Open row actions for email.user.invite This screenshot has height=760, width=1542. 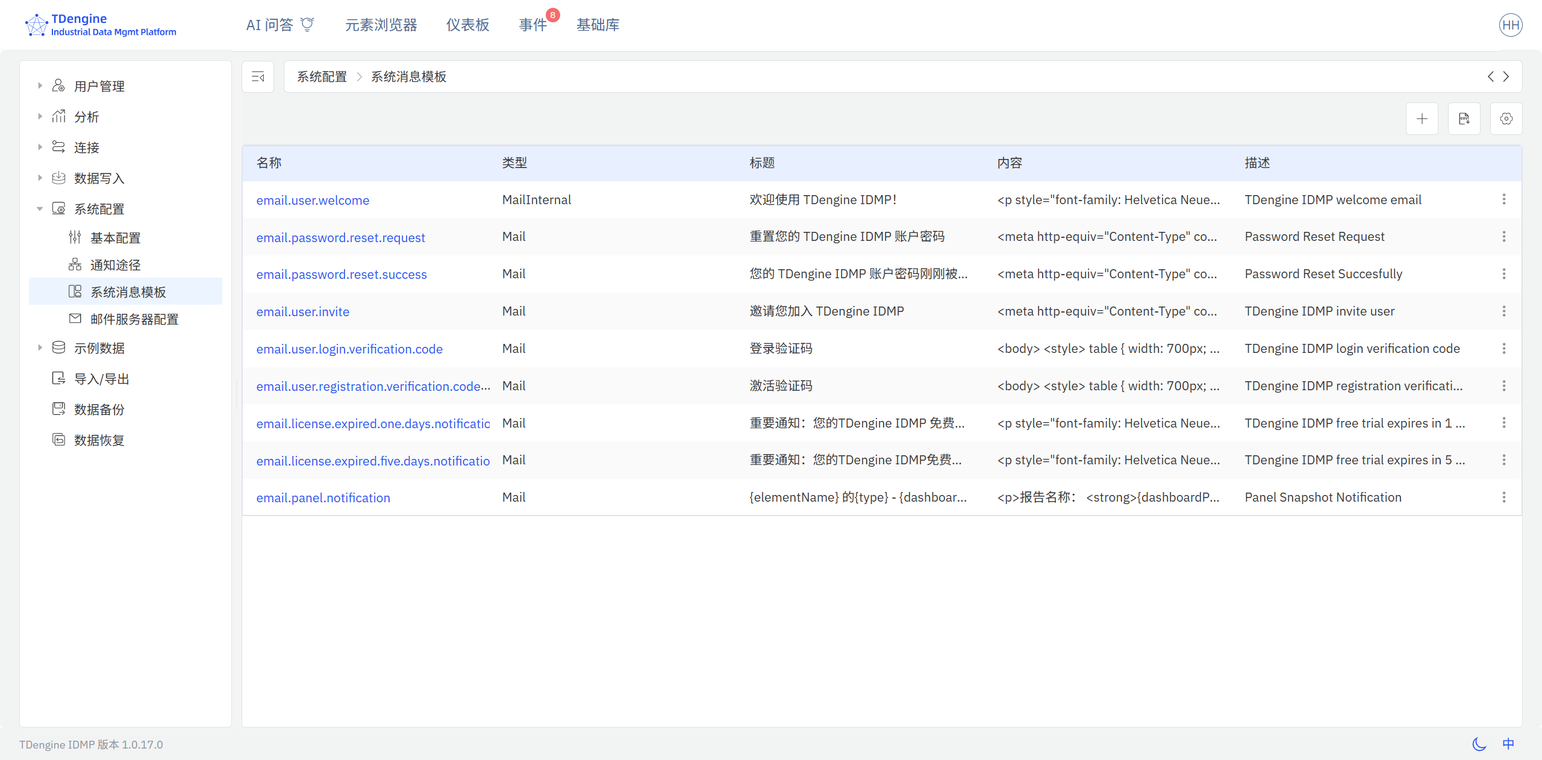[1504, 311]
